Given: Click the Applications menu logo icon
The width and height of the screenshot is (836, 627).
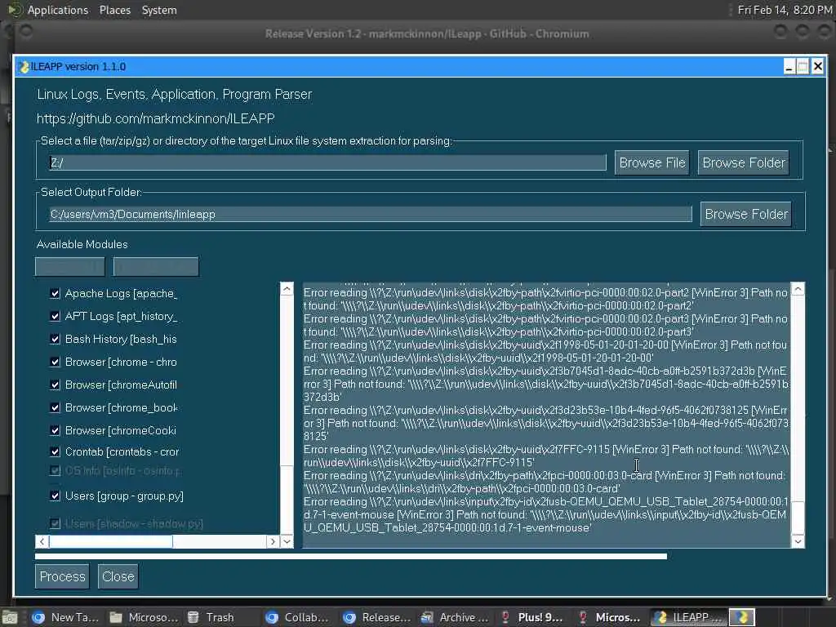Looking at the screenshot, I should click(15, 10).
